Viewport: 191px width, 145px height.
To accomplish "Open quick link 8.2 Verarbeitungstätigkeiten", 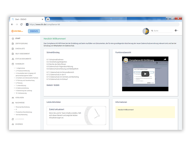I will click(x=57, y=62).
